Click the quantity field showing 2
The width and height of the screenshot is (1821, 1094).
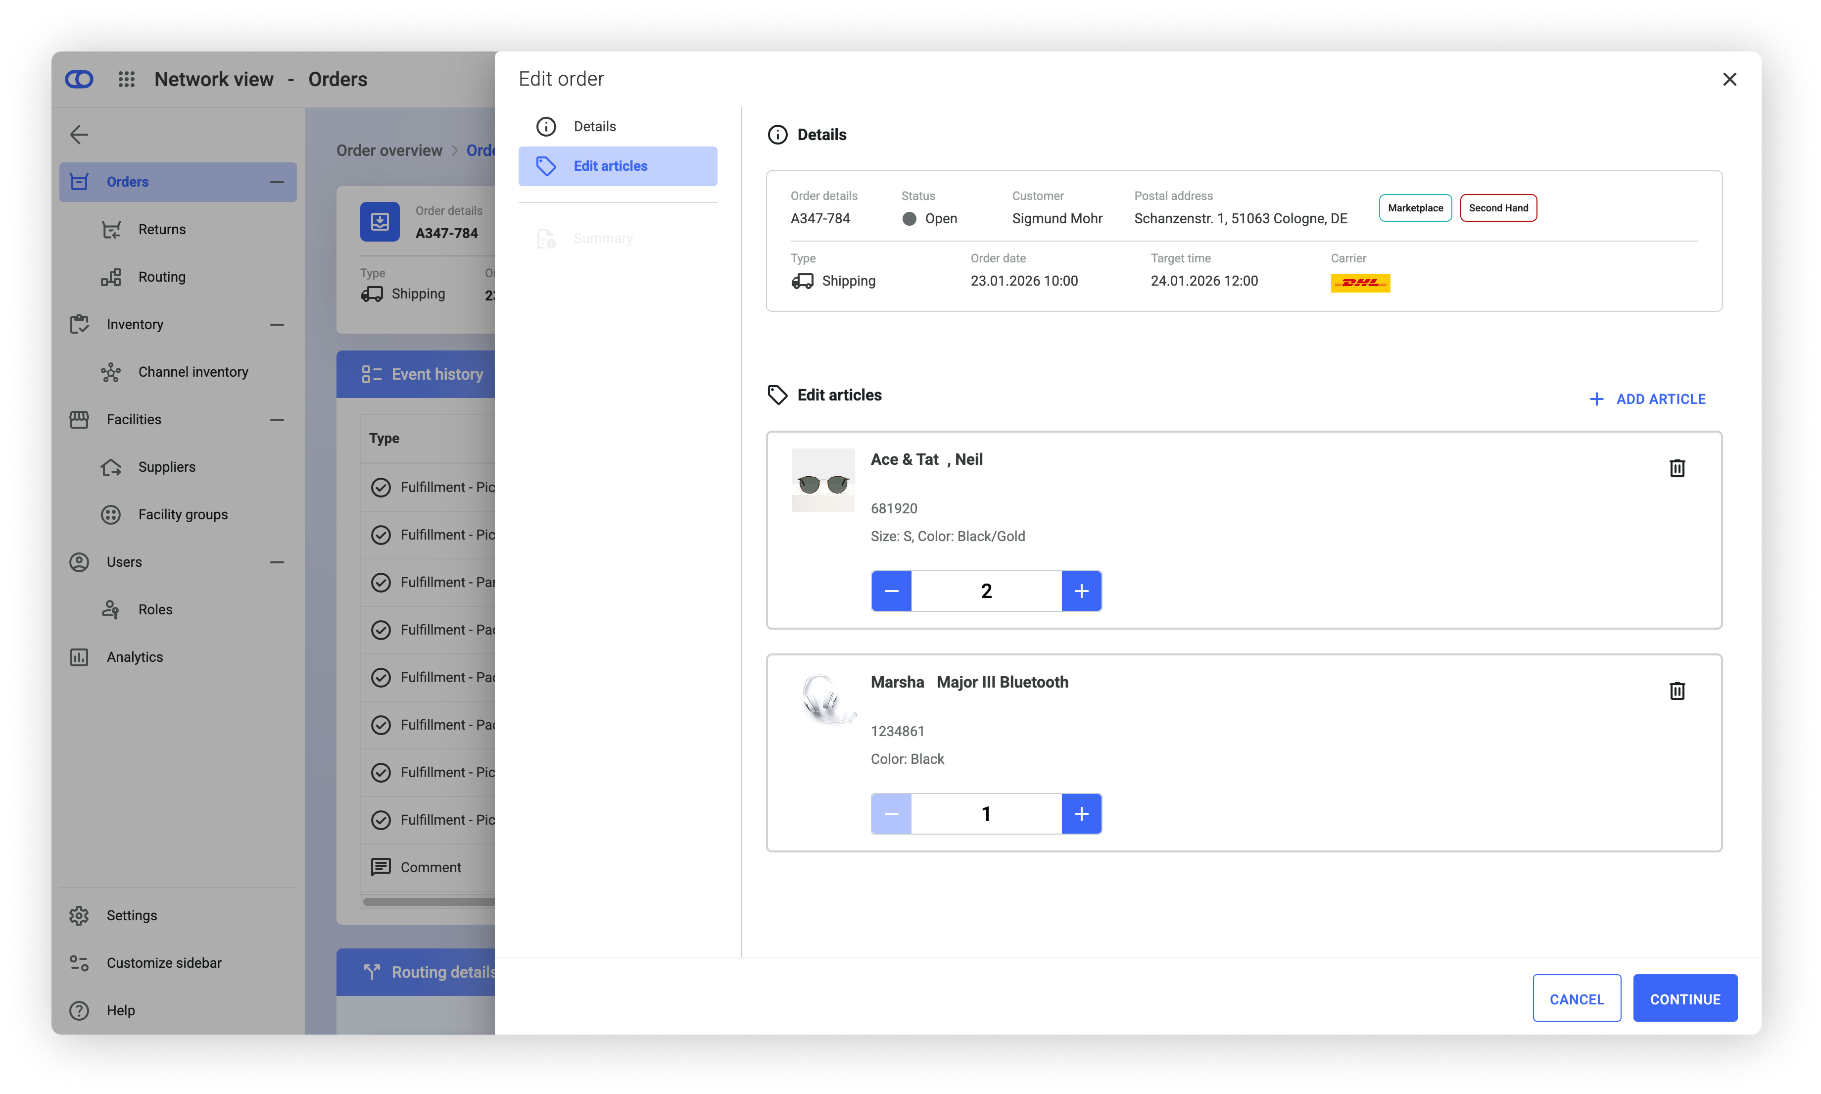pyautogui.click(x=986, y=591)
